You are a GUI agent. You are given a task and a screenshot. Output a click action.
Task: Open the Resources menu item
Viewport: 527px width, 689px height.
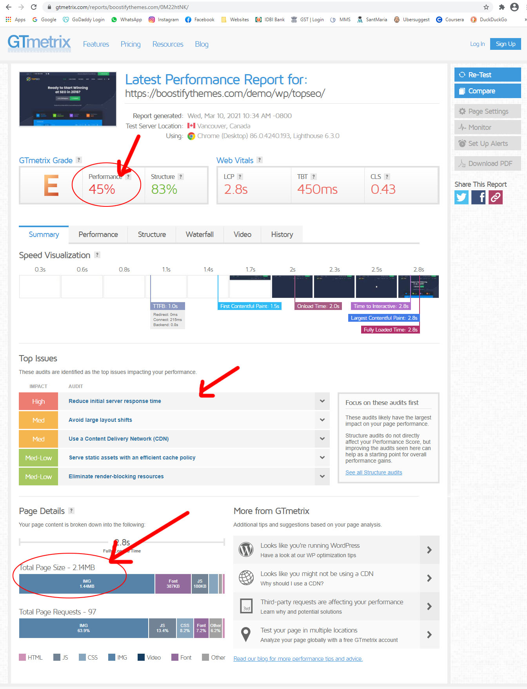168,44
